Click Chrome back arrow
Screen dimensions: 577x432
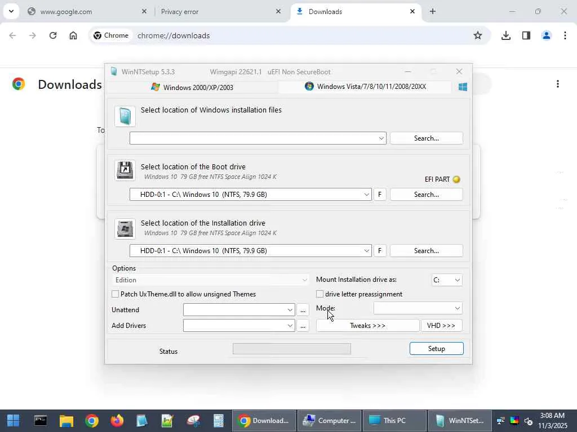coord(12,35)
